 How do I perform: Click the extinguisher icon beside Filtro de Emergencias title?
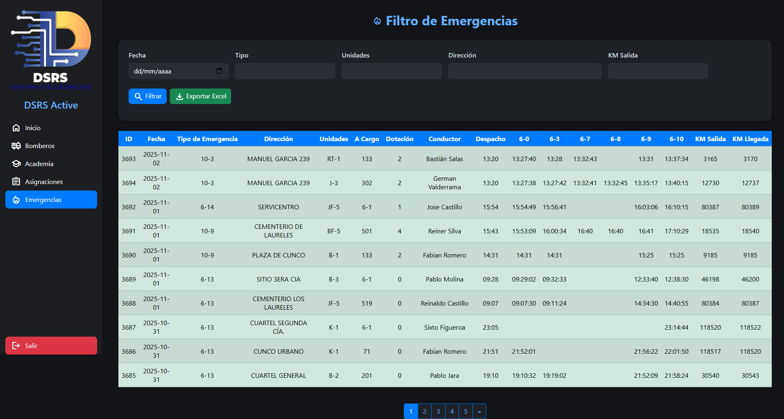377,21
